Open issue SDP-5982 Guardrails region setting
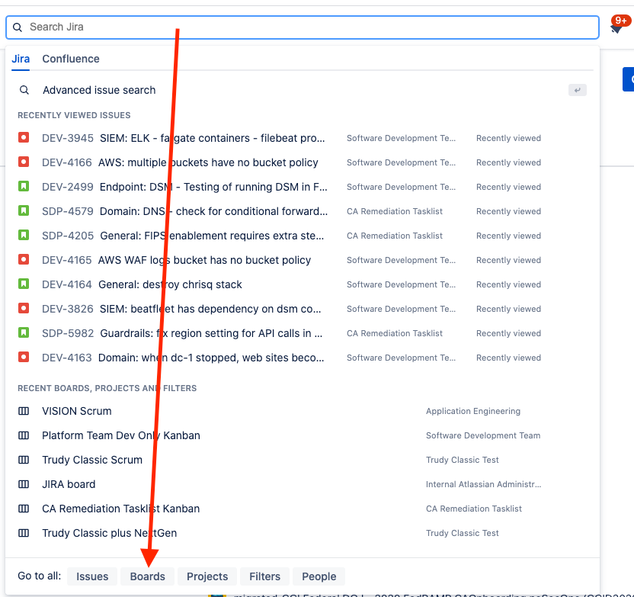This screenshot has height=597, width=634. coord(302,333)
